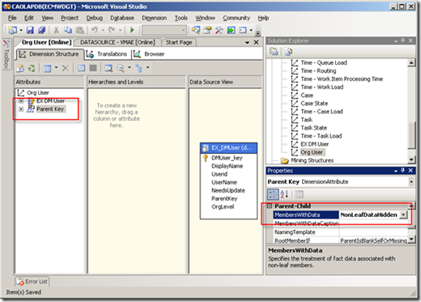Select ParentKey column in EX_DMUser table

click(x=224, y=198)
